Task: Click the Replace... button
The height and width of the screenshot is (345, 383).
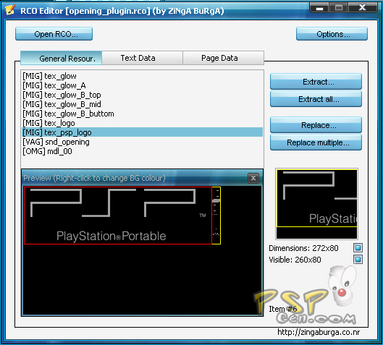Action: (x=316, y=125)
